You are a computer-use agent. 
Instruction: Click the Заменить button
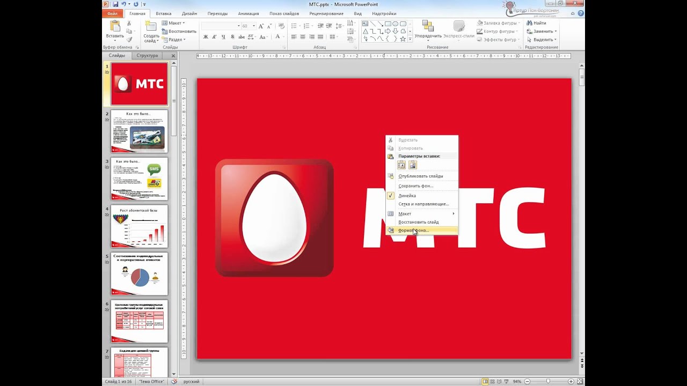click(x=542, y=31)
